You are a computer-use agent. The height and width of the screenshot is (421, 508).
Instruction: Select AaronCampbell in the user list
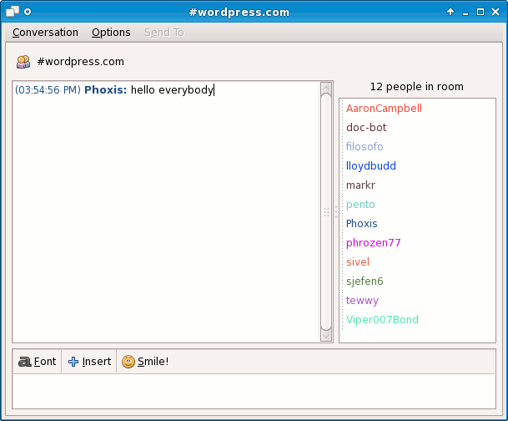(384, 109)
